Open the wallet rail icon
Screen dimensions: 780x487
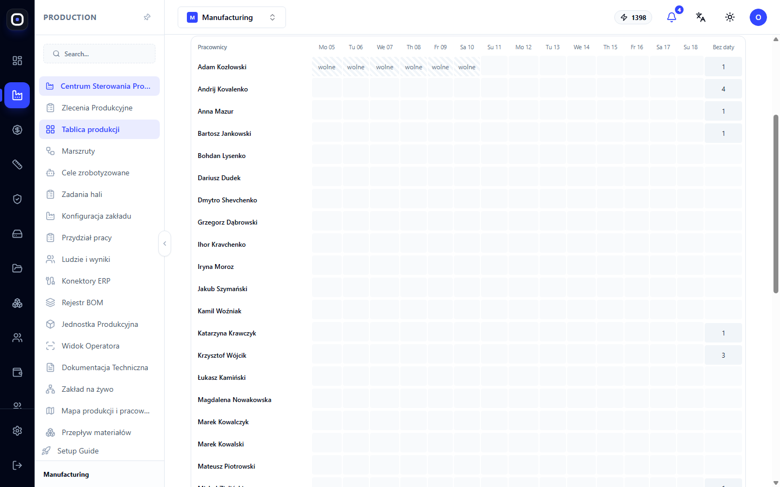coord(17,372)
